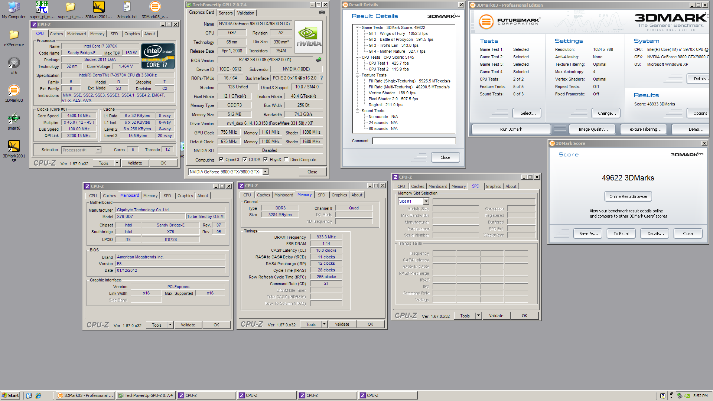
Task: Collapse the CPU Tests tree node
Action: pyautogui.click(x=357, y=57)
